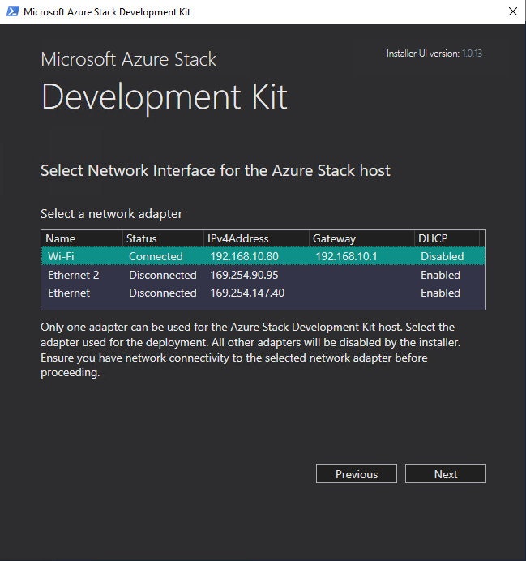Pick the adapter named just Ethernet
This screenshot has height=561, width=526.
(69, 293)
